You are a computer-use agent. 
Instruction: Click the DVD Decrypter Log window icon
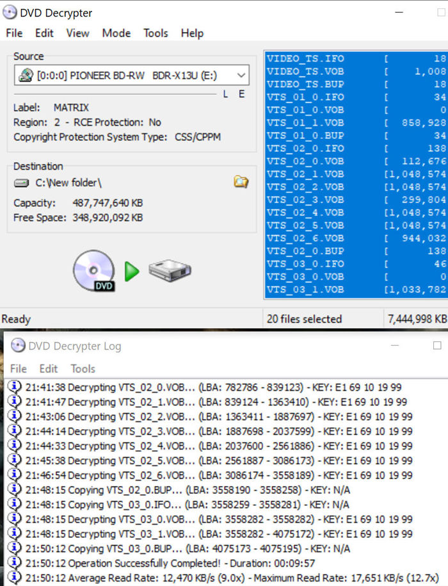pos(18,346)
